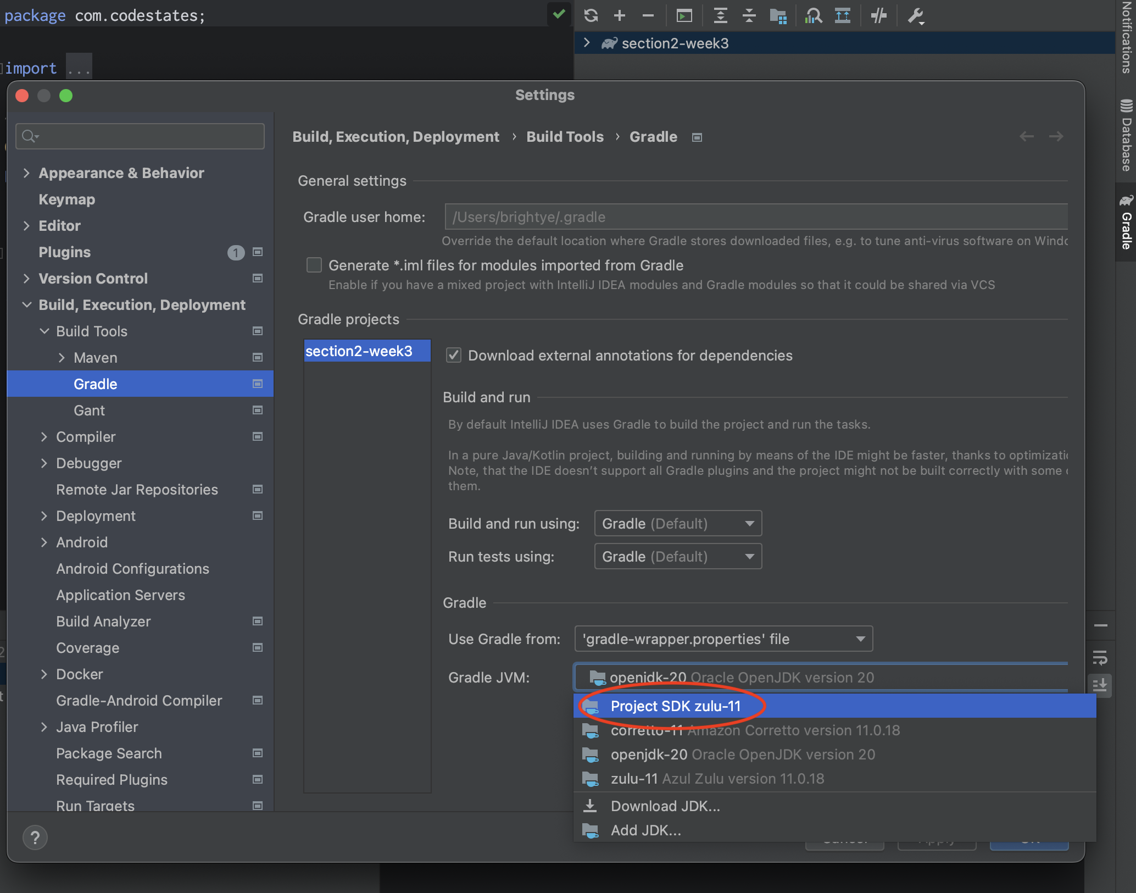Click the Expand All icon in the Gradle toolbar
1136x893 pixels.
[x=720, y=15]
